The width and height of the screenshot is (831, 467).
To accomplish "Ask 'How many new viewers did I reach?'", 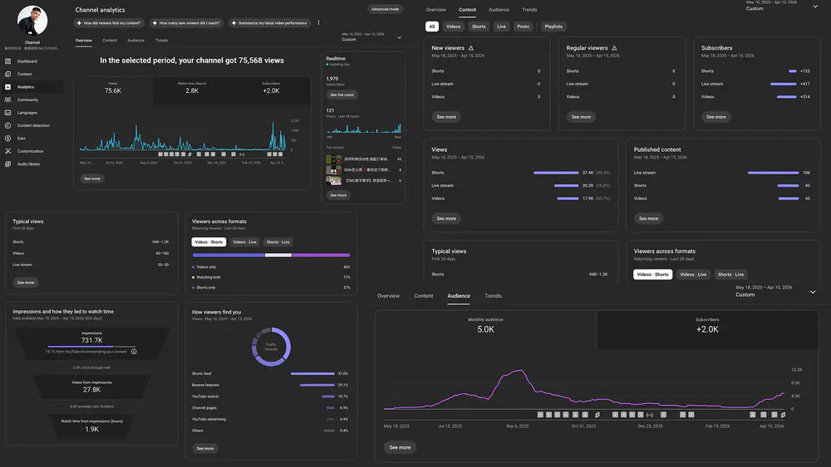I will click(186, 22).
